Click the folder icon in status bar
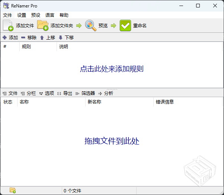 (13, 190)
